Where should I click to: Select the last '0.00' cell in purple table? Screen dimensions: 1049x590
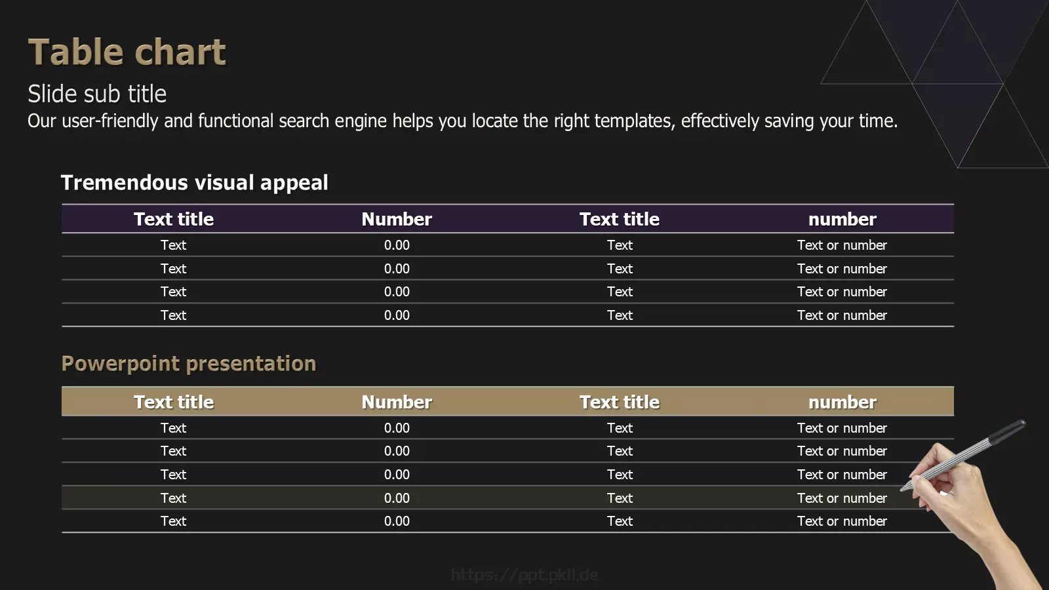(x=397, y=315)
